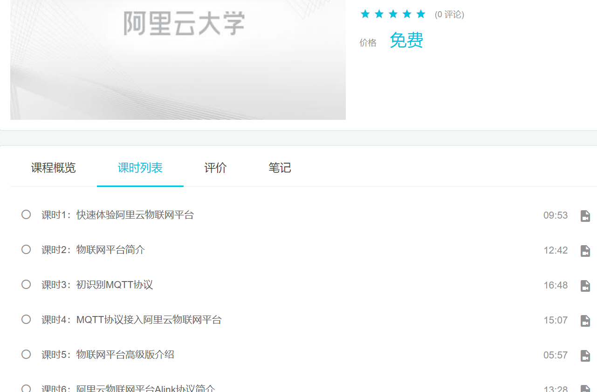Viewport: 597px width, 392px height.
Task: Click the 05:57 duration of 课时5
Action: coord(556,355)
